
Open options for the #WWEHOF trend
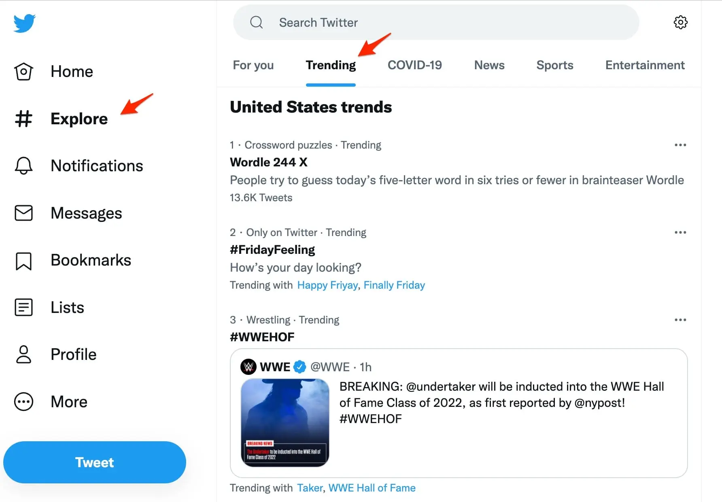click(x=680, y=320)
